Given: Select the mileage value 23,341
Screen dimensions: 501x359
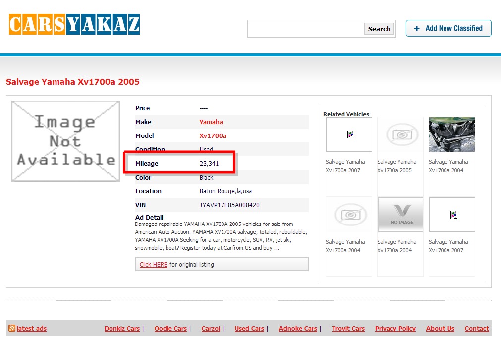Looking at the screenshot, I should click(209, 164).
